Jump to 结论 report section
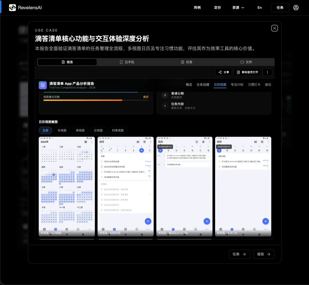Screen dimensions: 309x285 (x=268, y=85)
